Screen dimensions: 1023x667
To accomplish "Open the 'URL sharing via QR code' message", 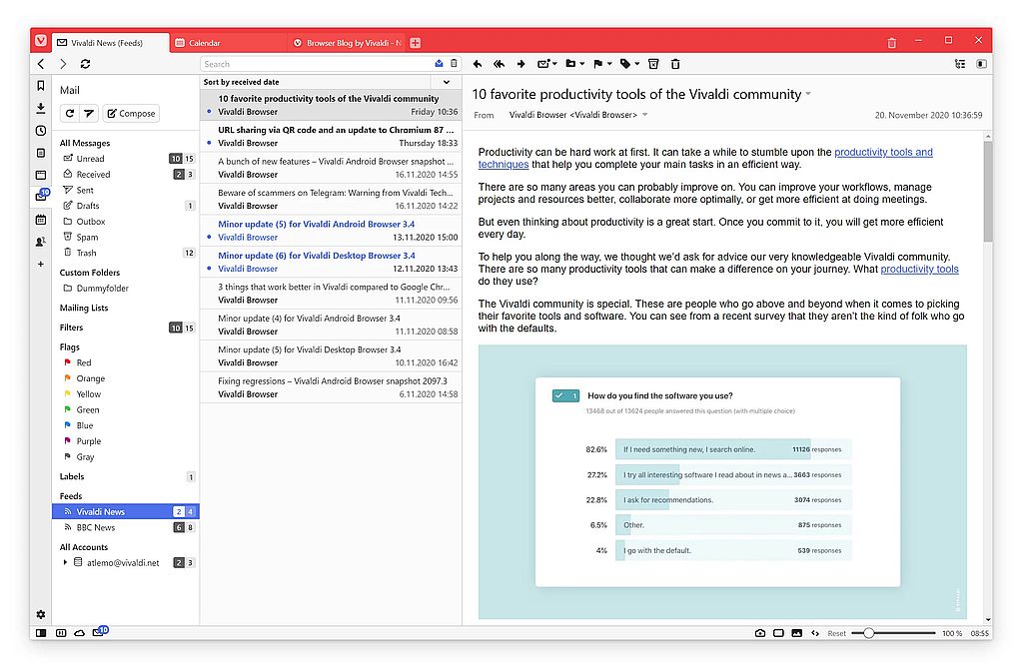I will pos(331,136).
